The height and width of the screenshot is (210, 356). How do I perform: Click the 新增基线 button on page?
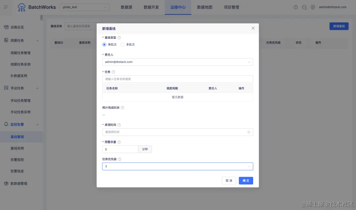[339, 26]
